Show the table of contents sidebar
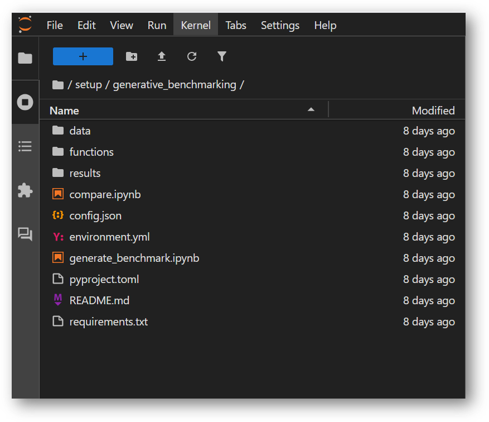 (x=25, y=146)
